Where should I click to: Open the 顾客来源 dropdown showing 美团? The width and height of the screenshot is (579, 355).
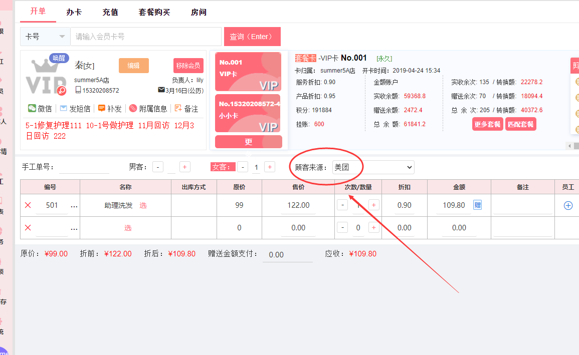pos(373,167)
